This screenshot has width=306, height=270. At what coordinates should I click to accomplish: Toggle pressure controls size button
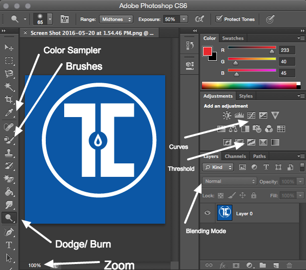[270, 19]
